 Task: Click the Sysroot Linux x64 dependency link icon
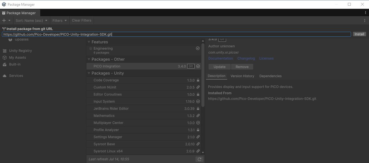pyautogui.click(x=198, y=151)
